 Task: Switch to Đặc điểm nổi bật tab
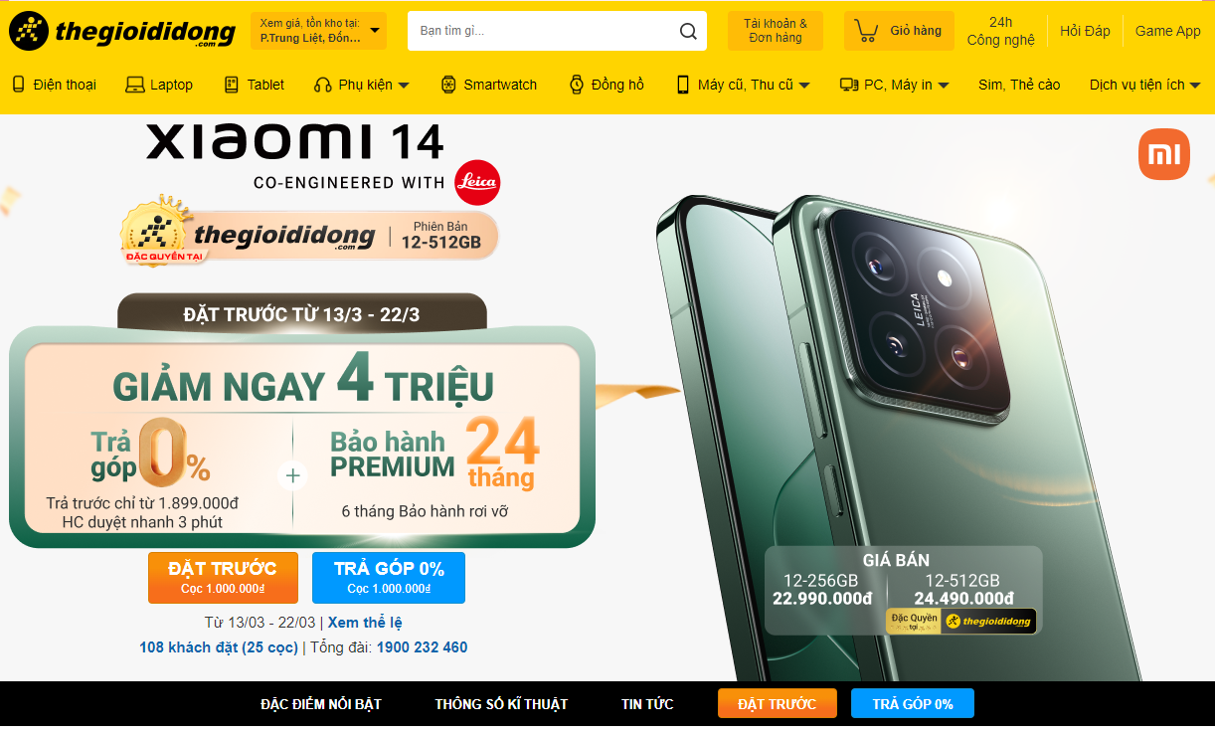(x=321, y=704)
